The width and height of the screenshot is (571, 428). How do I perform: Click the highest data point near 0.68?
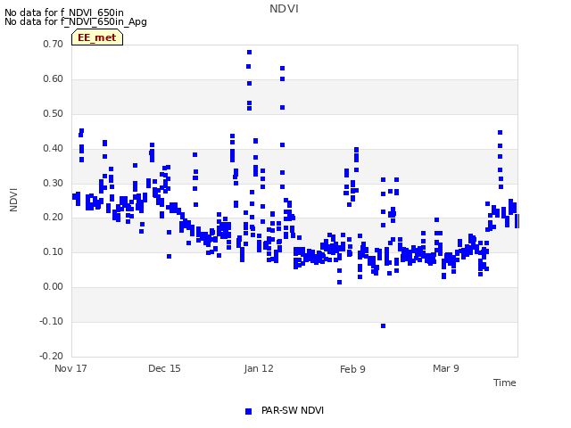click(x=250, y=53)
